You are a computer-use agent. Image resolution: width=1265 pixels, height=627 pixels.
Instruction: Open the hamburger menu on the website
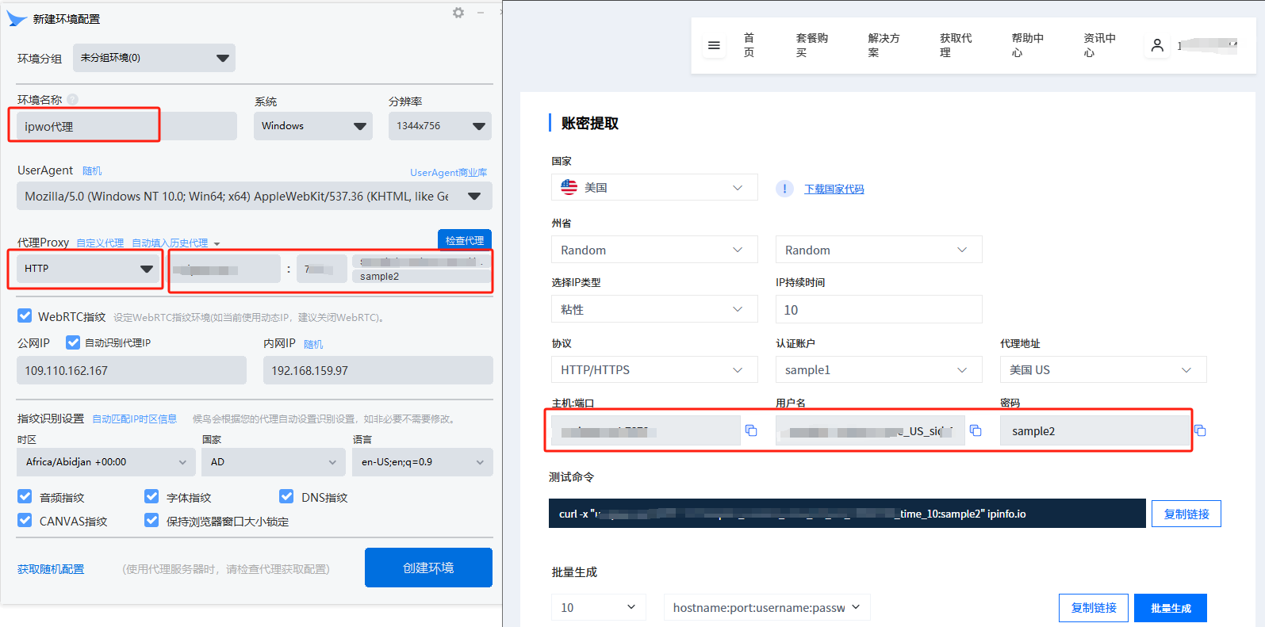pyautogui.click(x=714, y=45)
